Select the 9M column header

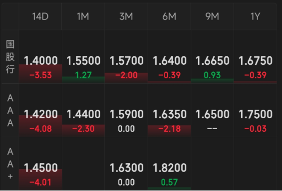point(212,16)
